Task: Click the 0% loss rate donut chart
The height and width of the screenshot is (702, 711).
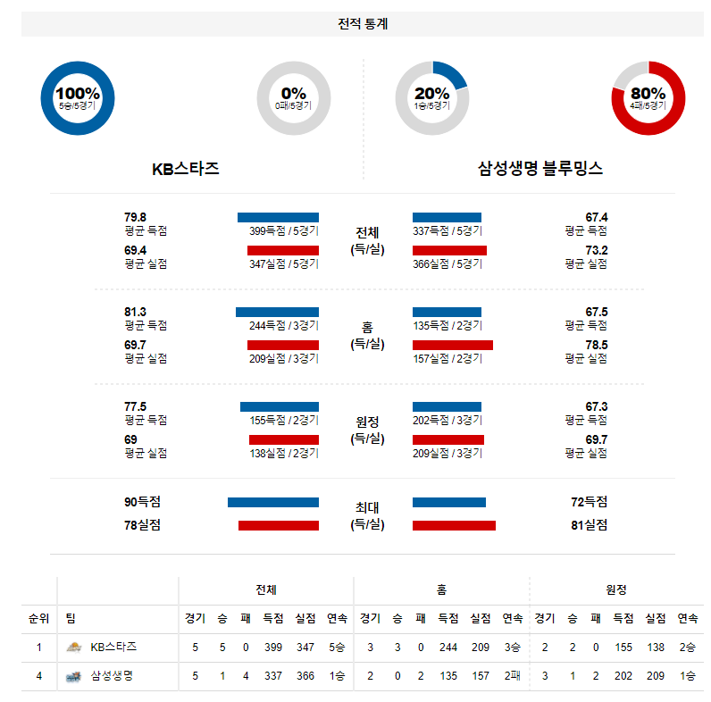Action: coord(294,98)
